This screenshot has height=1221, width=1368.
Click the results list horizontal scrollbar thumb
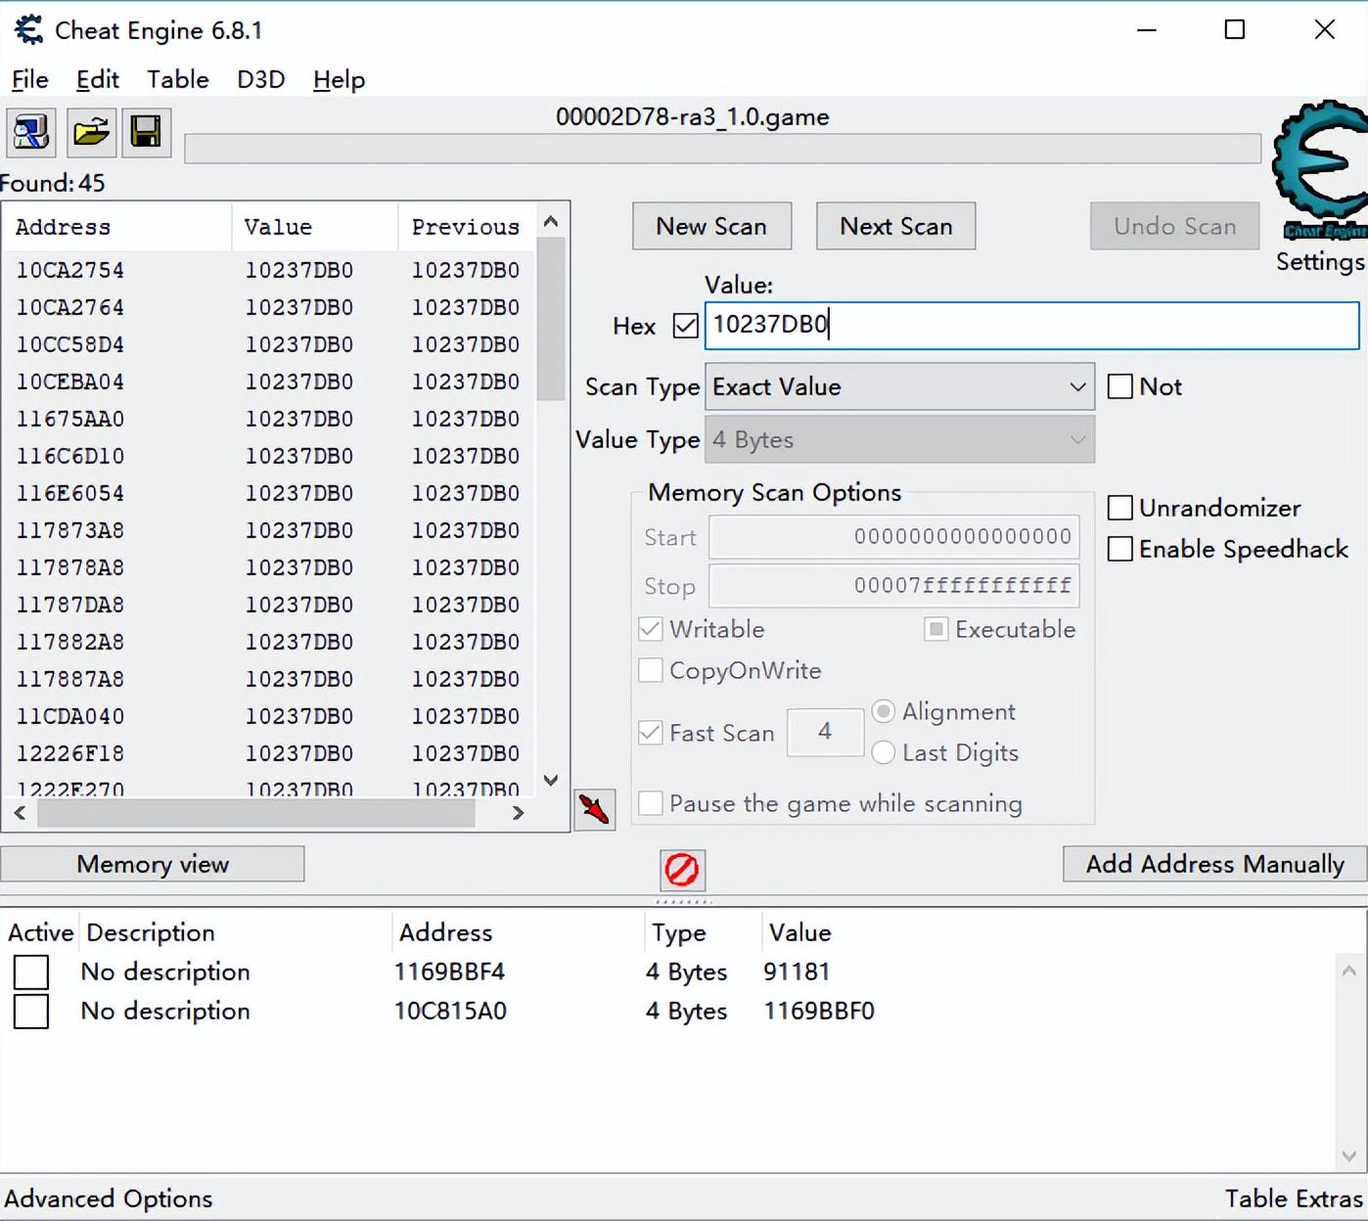256,813
